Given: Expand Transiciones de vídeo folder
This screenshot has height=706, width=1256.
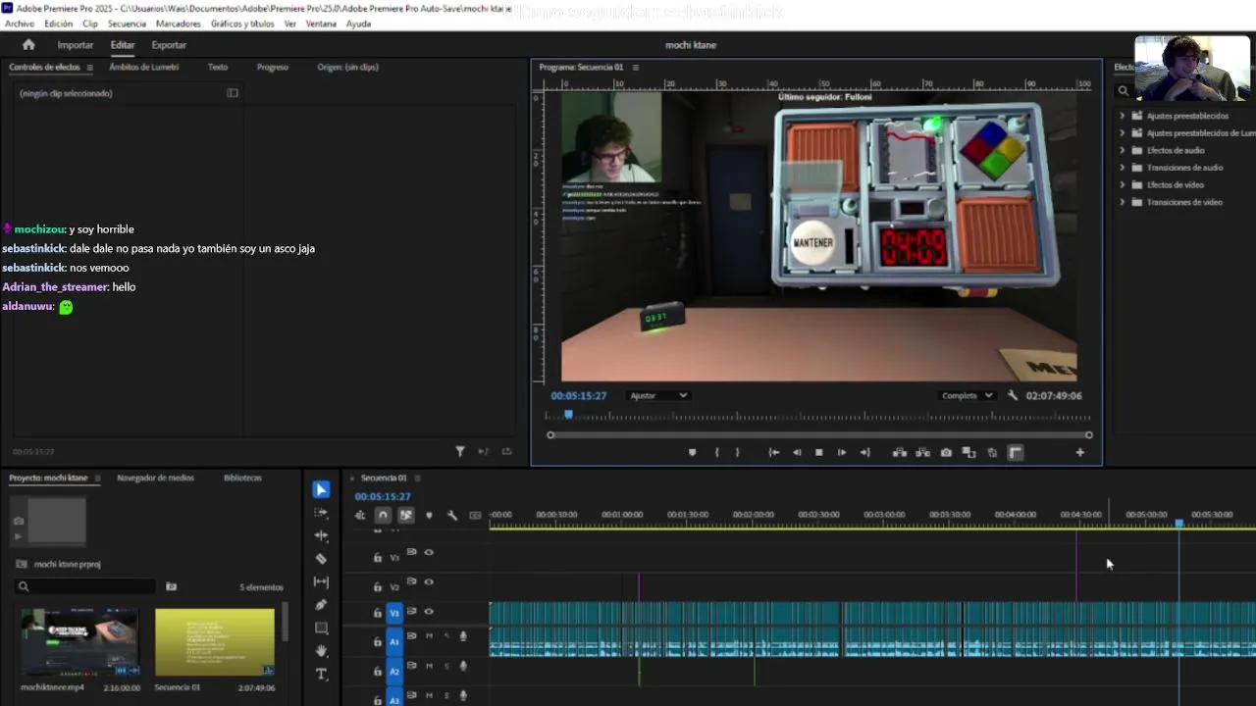Looking at the screenshot, I should point(1123,202).
